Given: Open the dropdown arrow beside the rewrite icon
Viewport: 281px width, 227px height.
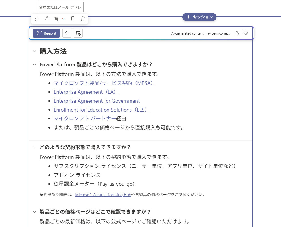Looking at the screenshot, I should point(63,19).
